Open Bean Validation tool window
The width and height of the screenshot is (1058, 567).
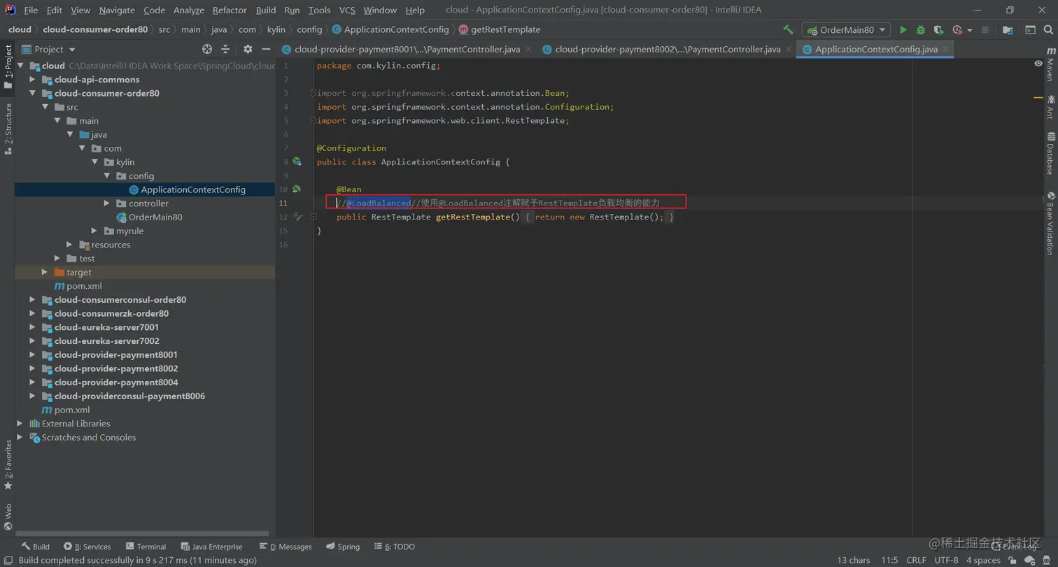[1050, 223]
